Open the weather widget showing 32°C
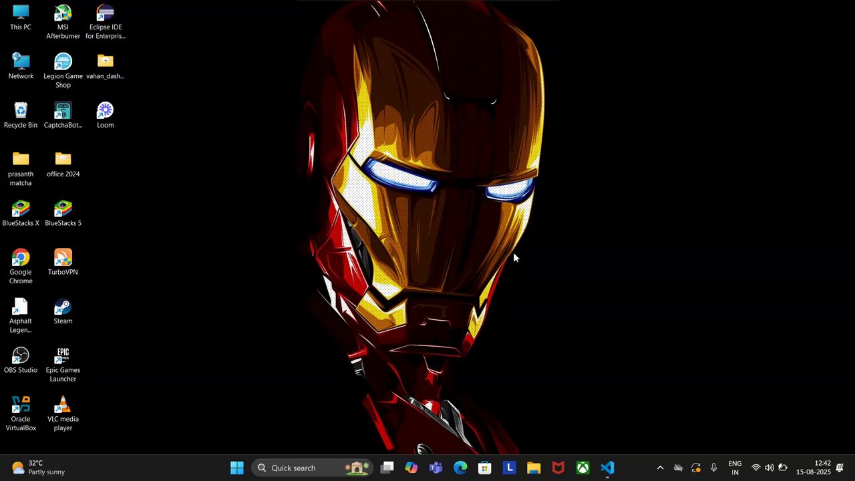The height and width of the screenshot is (481, 855). tap(39, 468)
